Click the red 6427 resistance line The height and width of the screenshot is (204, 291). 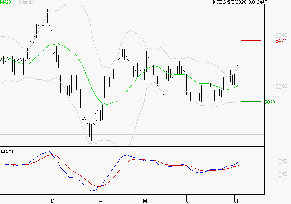coord(251,40)
